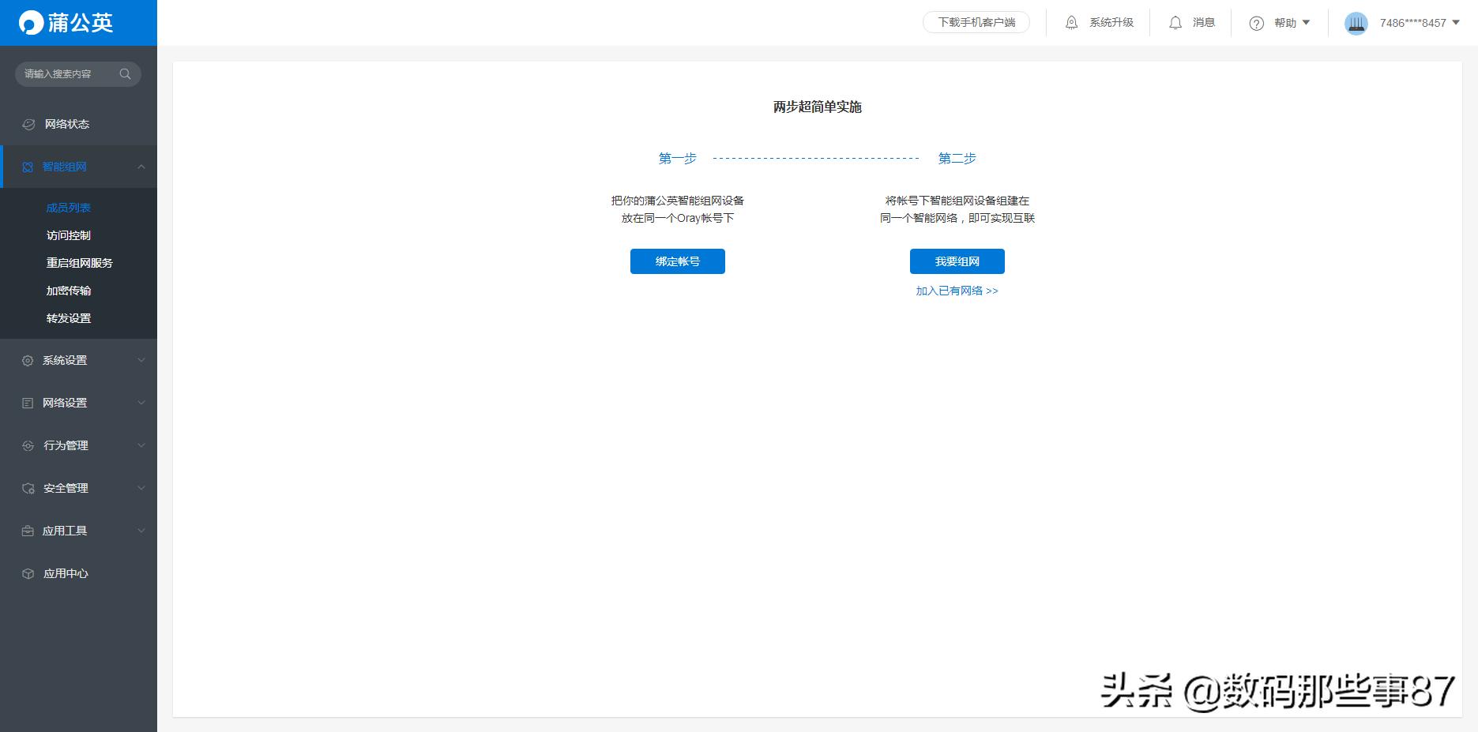Viewport: 1478px width, 732px height.
Task: Click the 智能组网 menu label
Action: [x=65, y=167]
